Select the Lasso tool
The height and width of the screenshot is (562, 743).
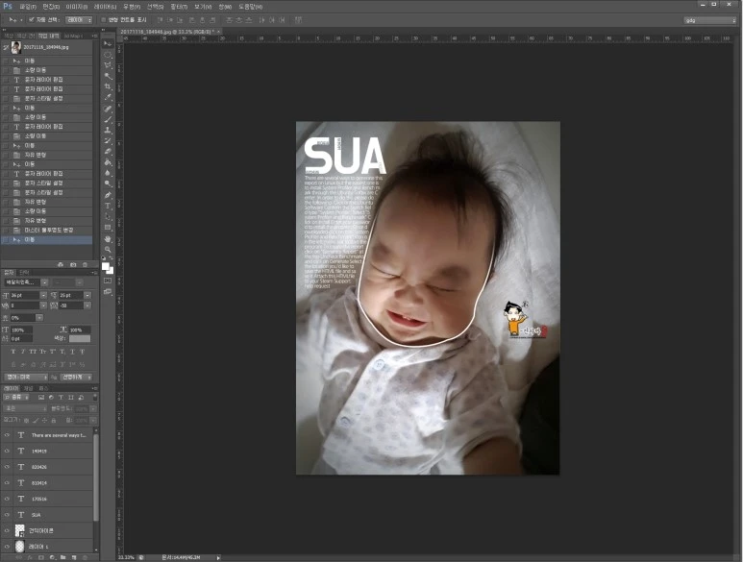[x=108, y=65]
